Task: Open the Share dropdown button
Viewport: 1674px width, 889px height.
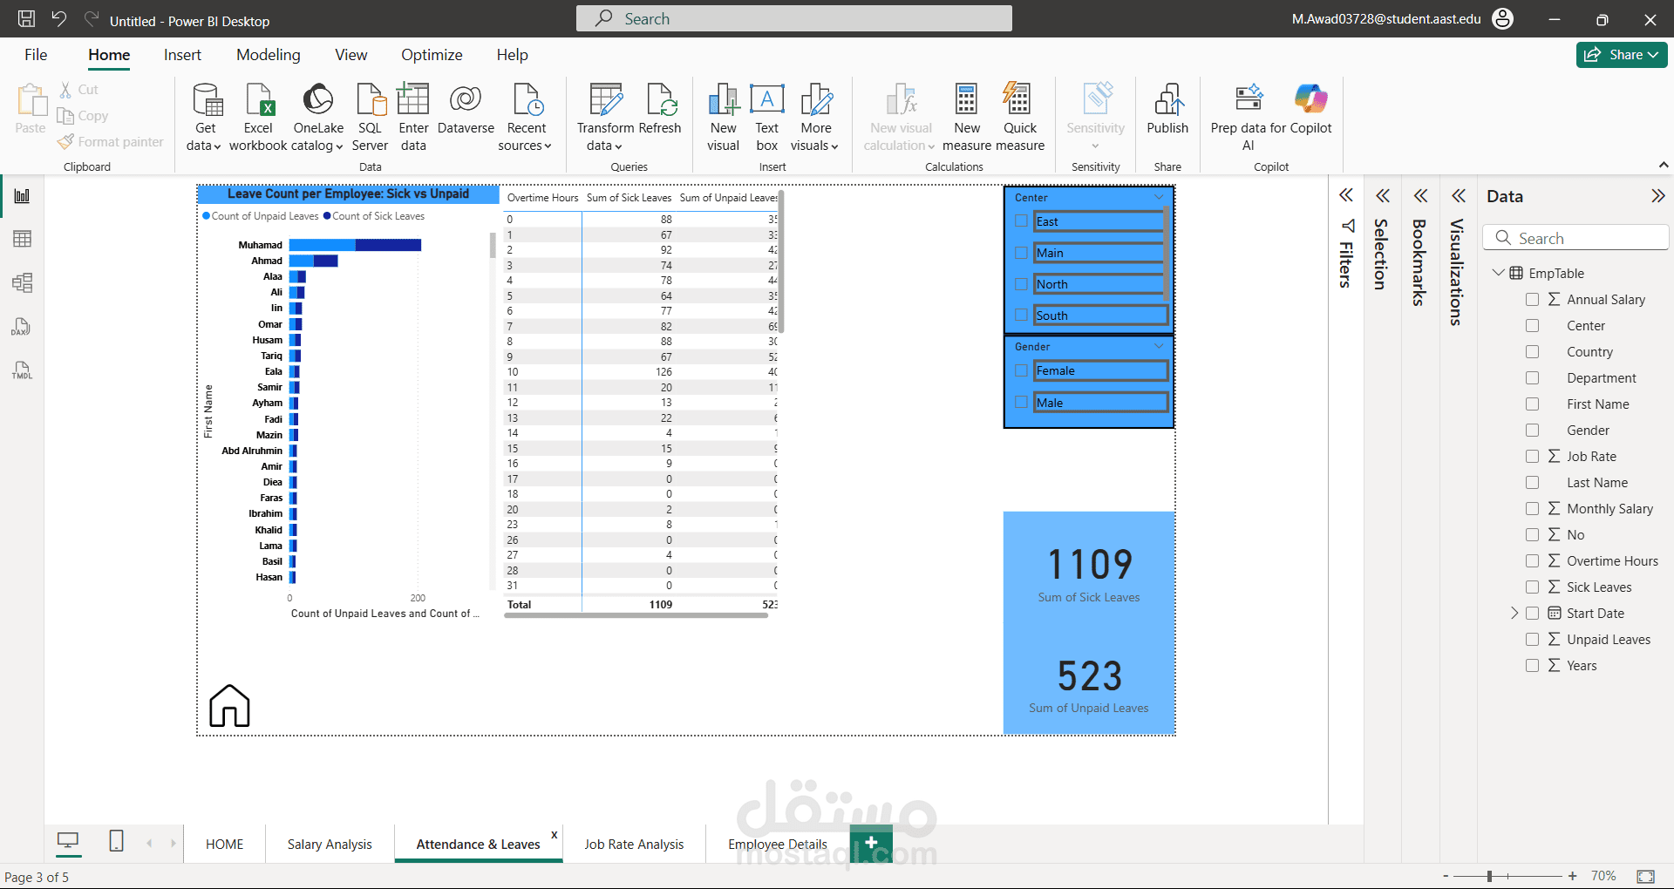Action: point(1621,55)
